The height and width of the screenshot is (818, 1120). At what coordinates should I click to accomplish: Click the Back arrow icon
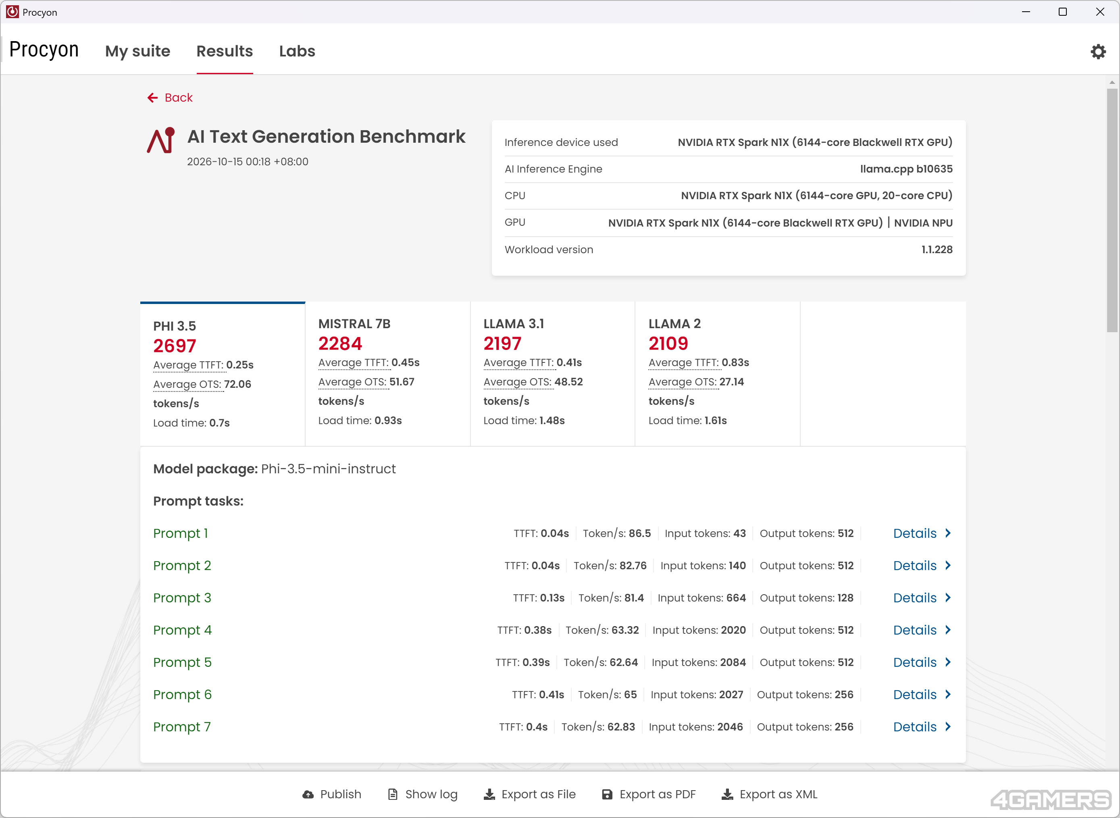point(152,98)
